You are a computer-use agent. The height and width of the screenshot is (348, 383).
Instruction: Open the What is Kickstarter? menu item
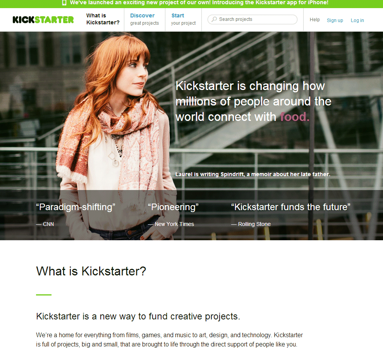[103, 19]
